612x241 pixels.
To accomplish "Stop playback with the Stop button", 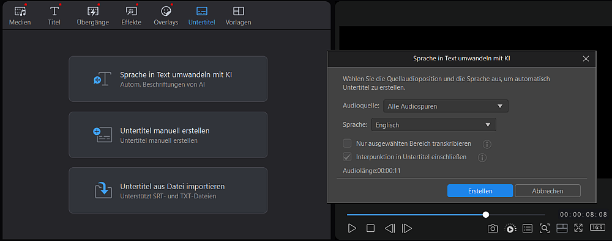I will [370, 228].
